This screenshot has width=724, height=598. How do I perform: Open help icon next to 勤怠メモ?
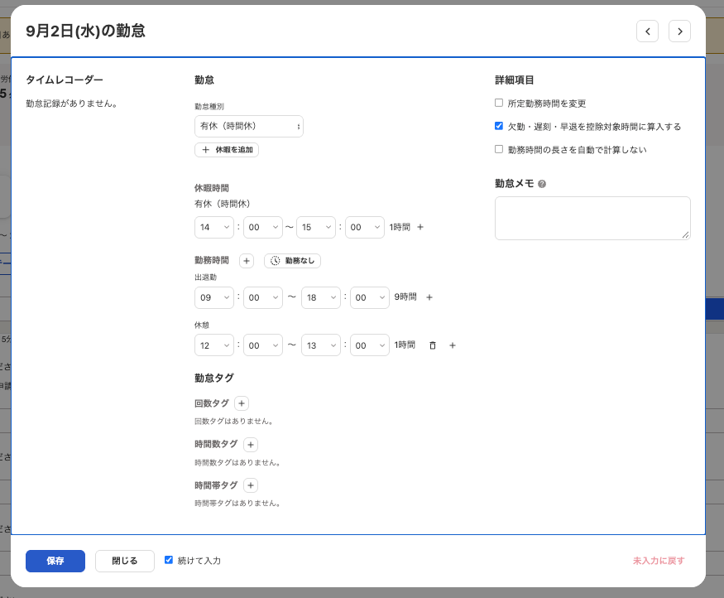(x=542, y=184)
